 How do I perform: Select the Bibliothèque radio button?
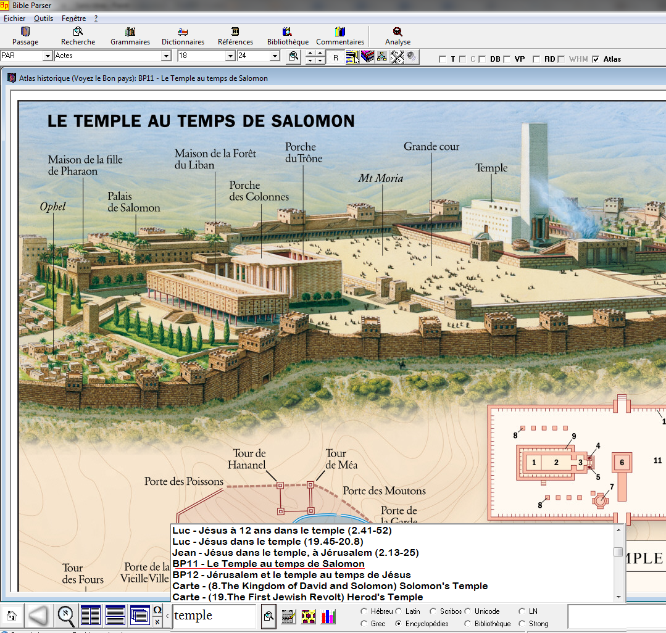[468, 624]
